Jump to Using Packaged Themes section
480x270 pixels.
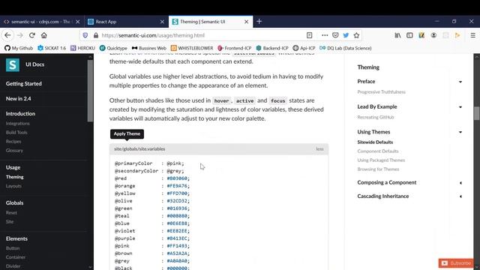381,160
